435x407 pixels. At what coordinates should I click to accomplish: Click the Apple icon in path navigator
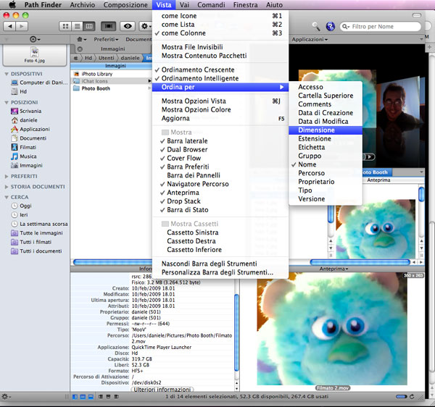(75, 58)
